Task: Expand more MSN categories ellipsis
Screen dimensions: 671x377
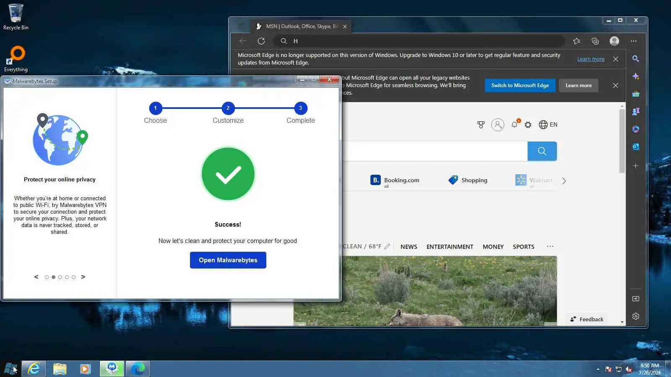Action: click(x=550, y=246)
